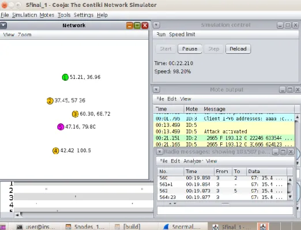Select green mote node 1
Image resolution: width=301 pixels, height=230 pixels.
pos(65,77)
